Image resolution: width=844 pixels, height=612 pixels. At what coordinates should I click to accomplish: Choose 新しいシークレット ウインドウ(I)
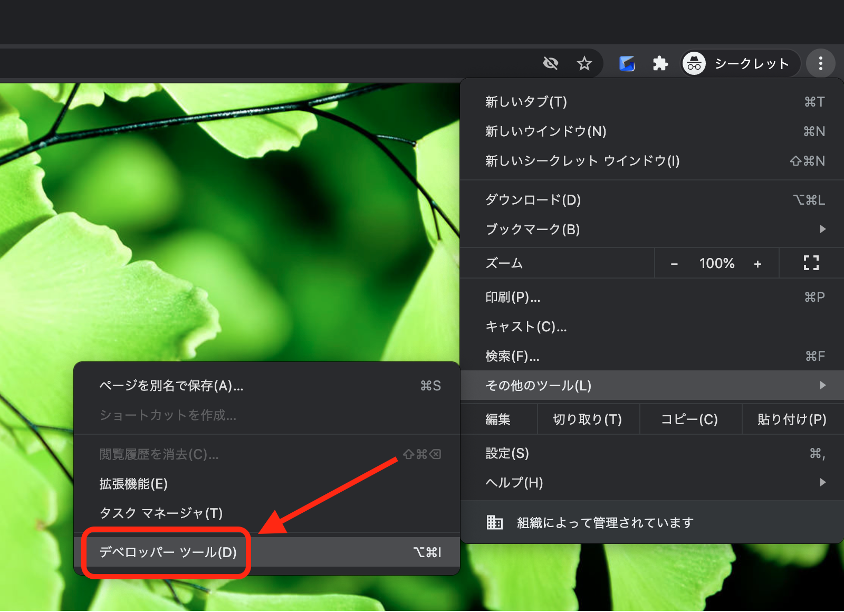click(652, 161)
